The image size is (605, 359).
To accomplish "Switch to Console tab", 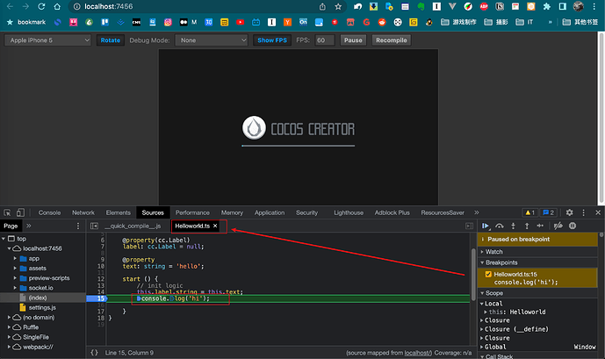I will click(x=49, y=212).
